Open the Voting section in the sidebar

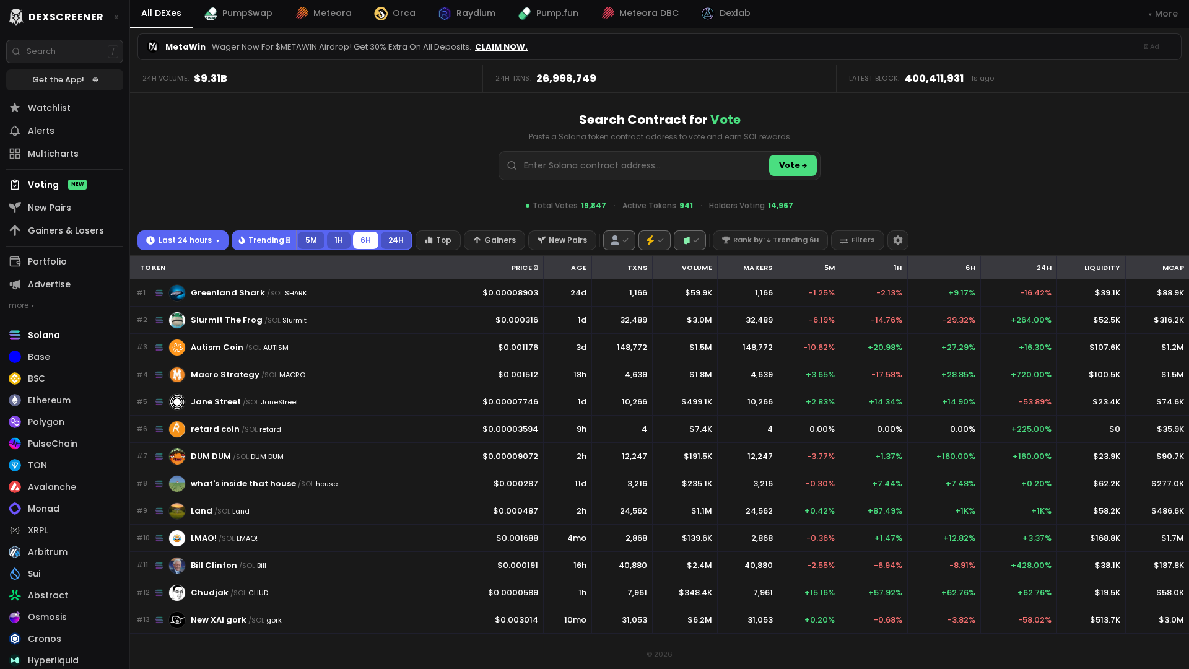[43, 184]
